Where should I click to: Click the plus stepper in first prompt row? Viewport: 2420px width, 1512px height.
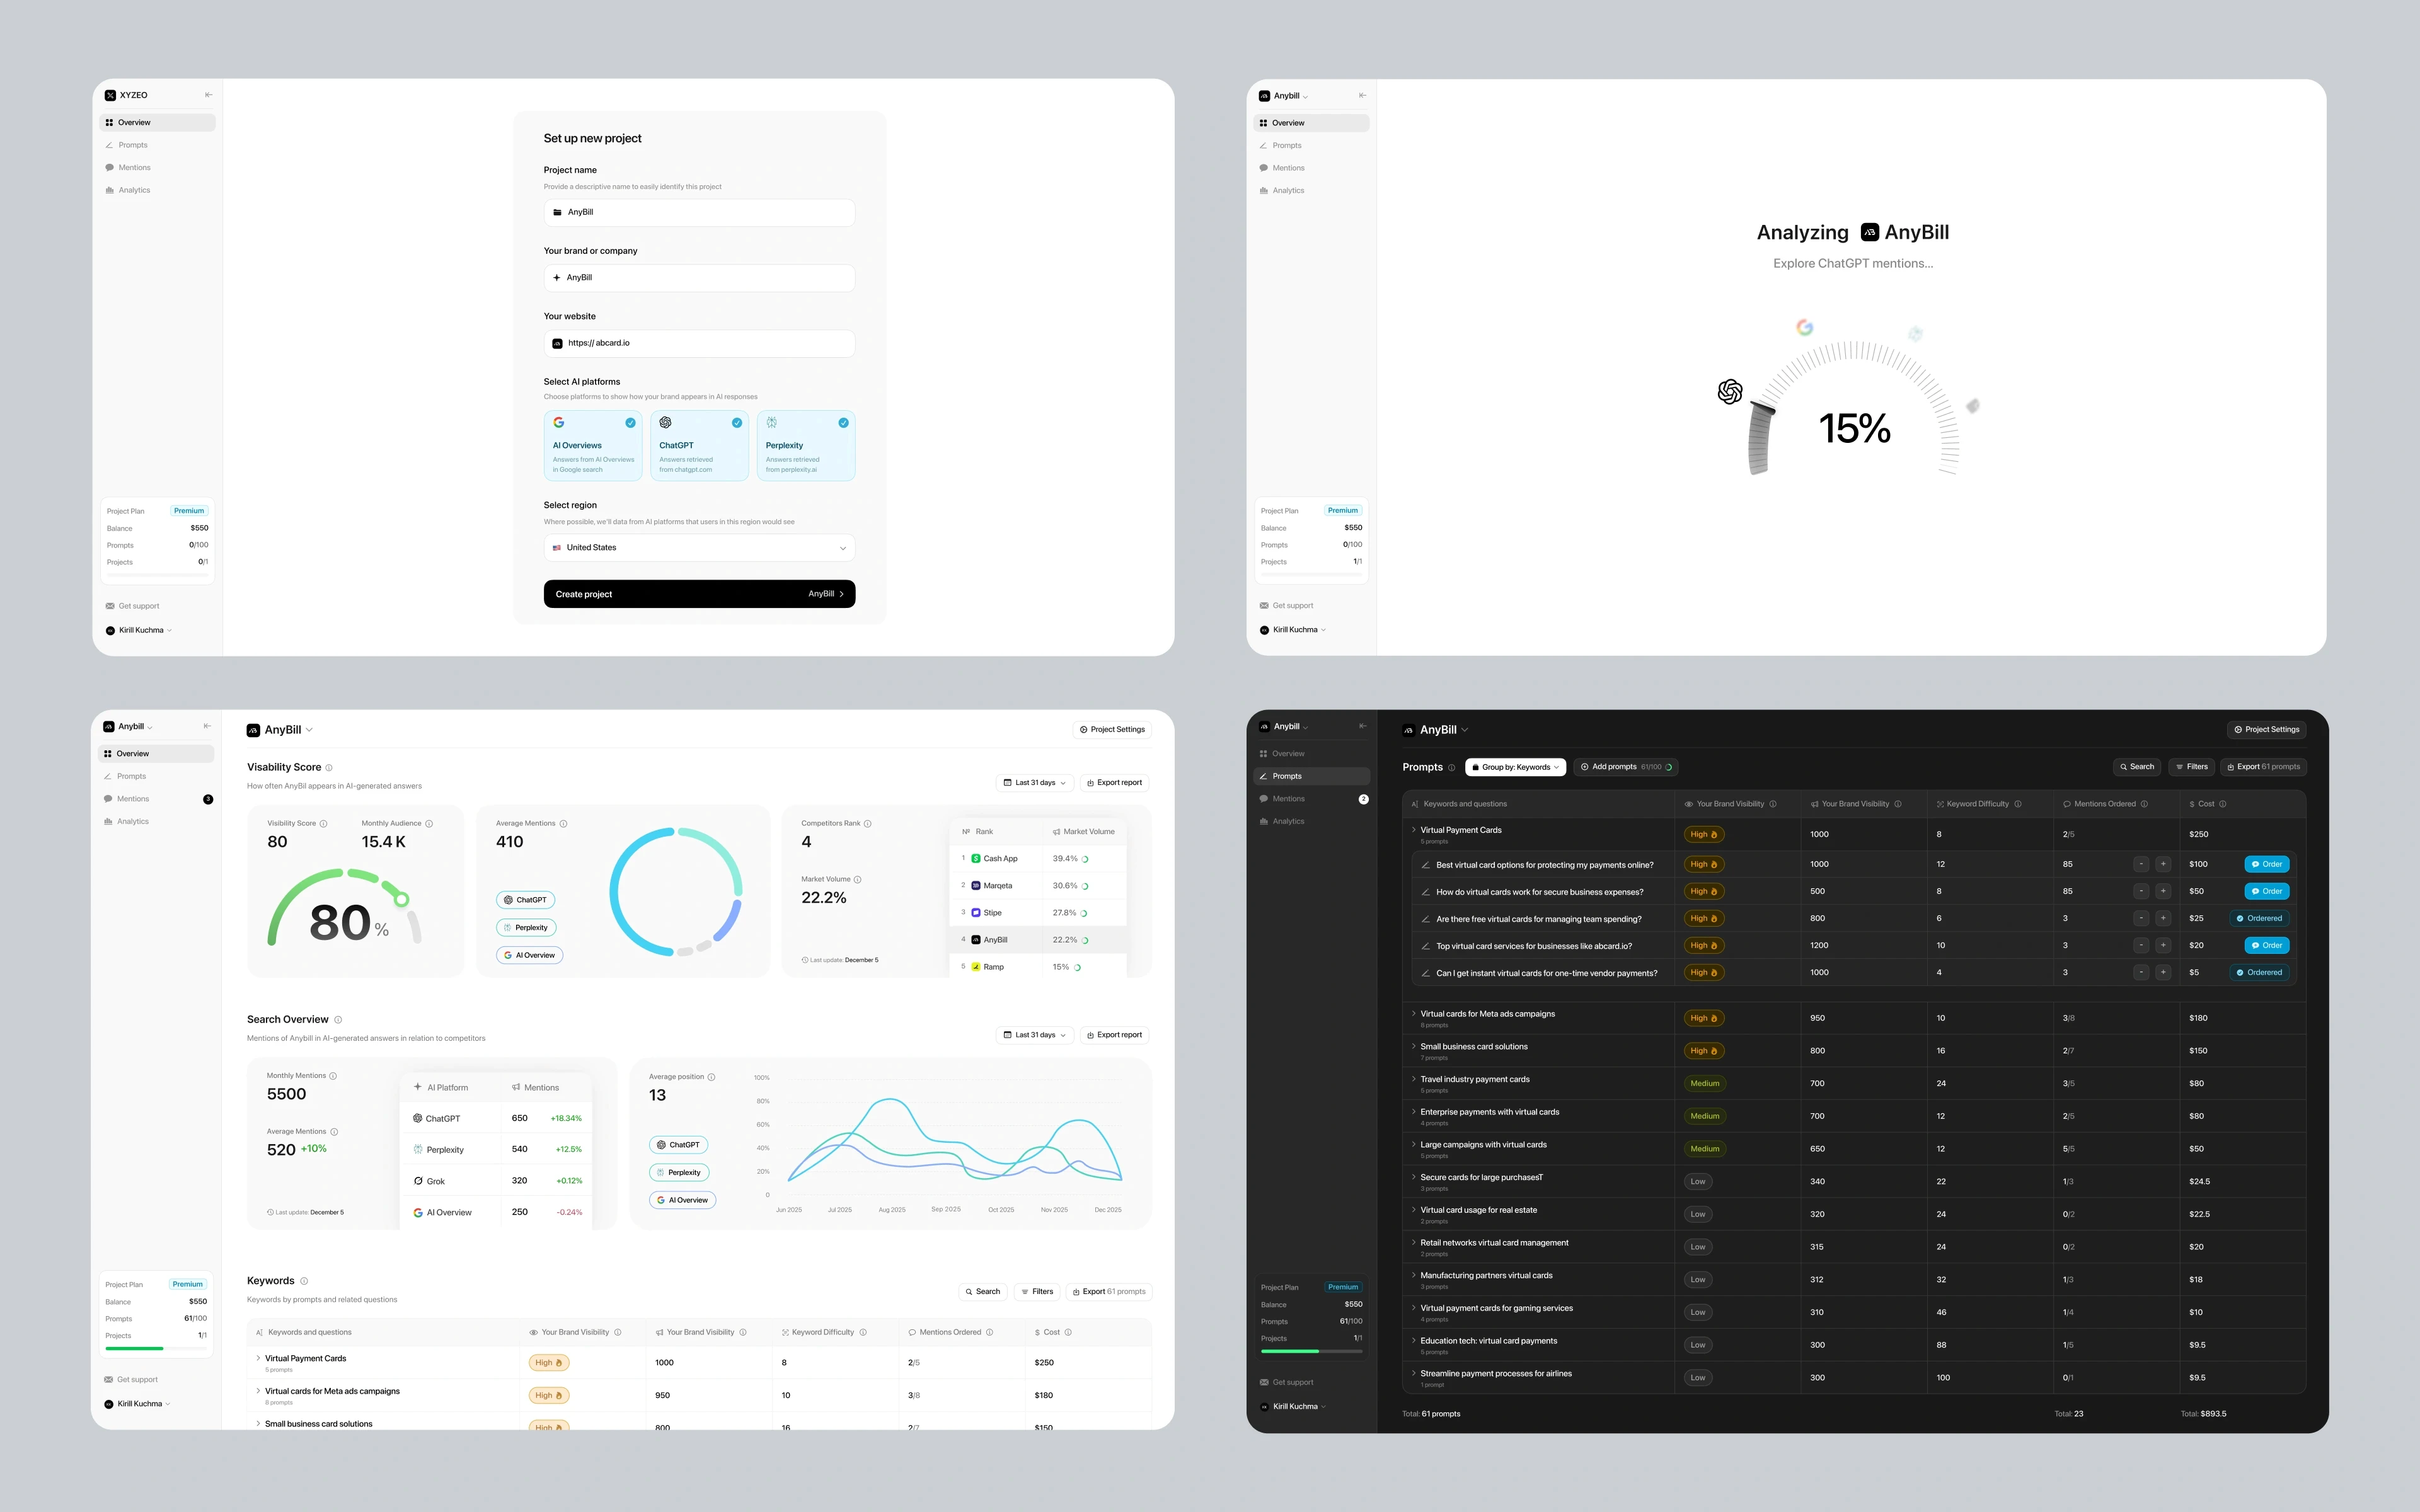tap(2163, 864)
